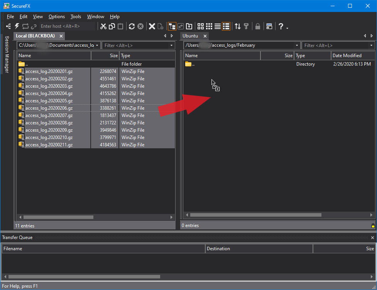Click the Paste clipboard icon
Screen dimensions: 377x290
click(x=120, y=26)
